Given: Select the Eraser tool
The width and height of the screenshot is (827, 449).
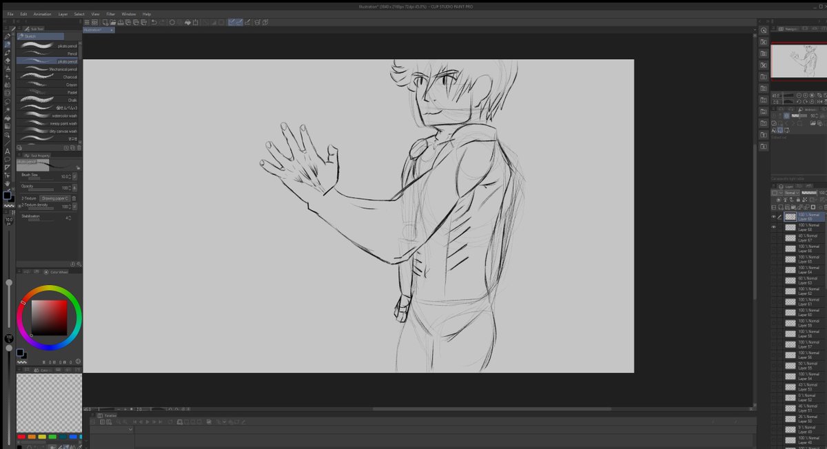Looking at the screenshot, I should coord(7,61).
